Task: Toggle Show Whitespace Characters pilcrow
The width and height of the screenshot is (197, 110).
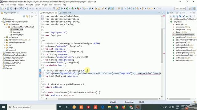Action: [125, 9]
